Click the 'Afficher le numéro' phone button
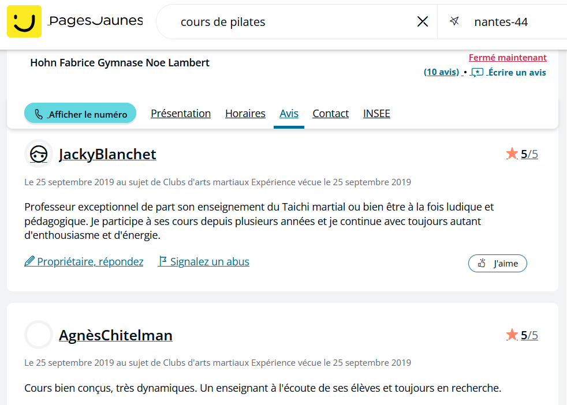The height and width of the screenshot is (405, 567). pos(80,114)
